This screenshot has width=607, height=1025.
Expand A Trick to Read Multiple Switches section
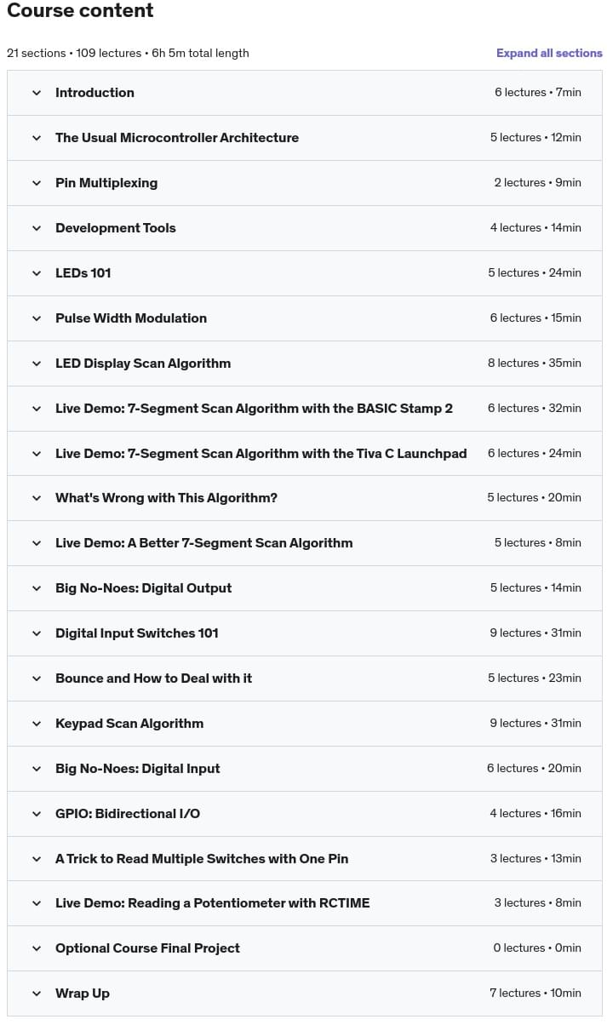[x=305, y=859]
